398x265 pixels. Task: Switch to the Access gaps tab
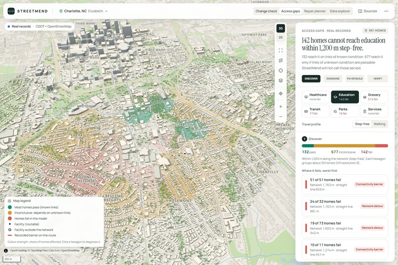[x=290, y=11]
